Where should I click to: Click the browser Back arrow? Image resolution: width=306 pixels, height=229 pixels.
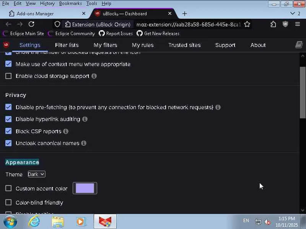(8, 24)
